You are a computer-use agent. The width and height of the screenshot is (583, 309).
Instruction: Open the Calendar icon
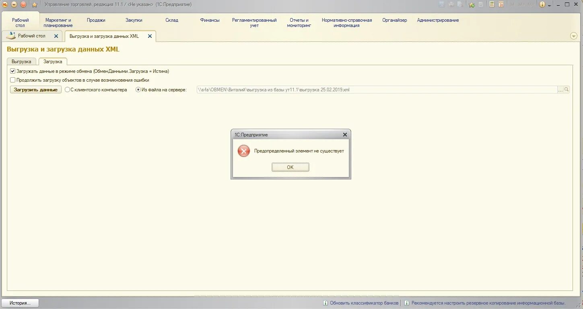[x=501, y=4]
